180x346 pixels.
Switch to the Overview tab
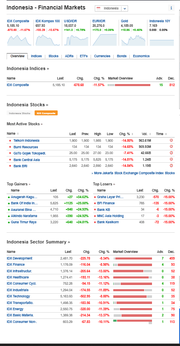pyautogui.click(x=17, y=56)
